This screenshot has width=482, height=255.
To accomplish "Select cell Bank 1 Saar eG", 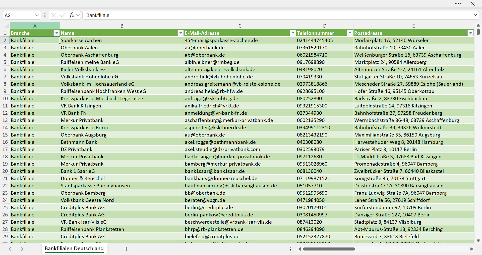I will 122,171.
